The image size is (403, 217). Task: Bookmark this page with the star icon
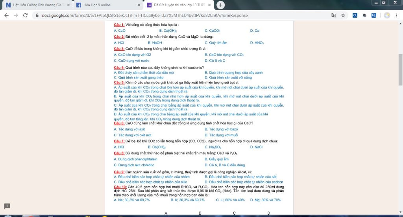343,15
